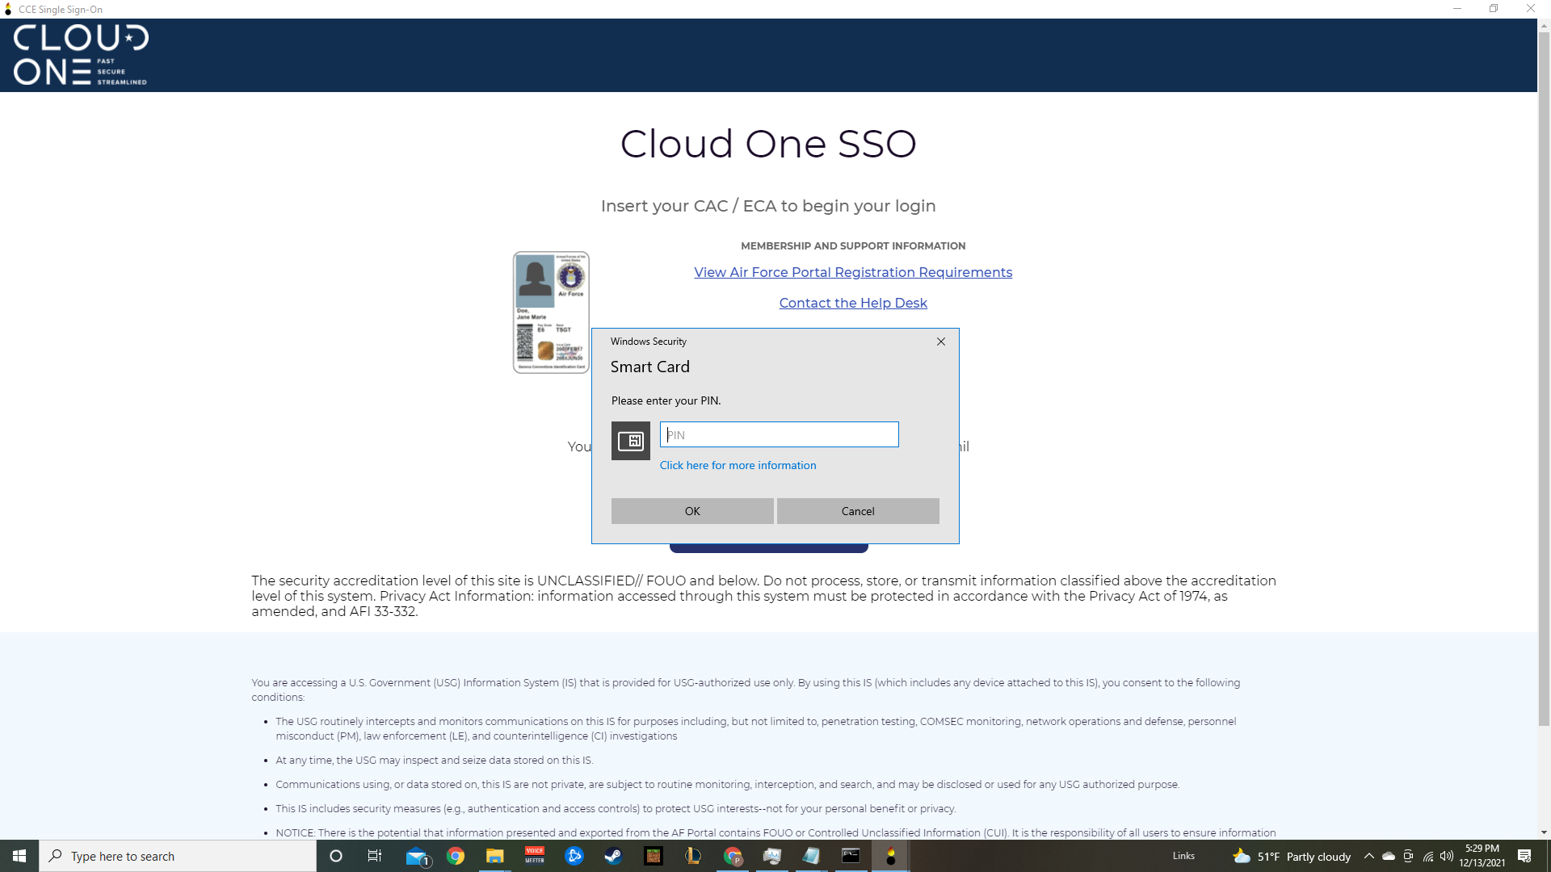Open the Mail app showing one notification
This screenshot has height=872, width=1551.
(417, 856)
